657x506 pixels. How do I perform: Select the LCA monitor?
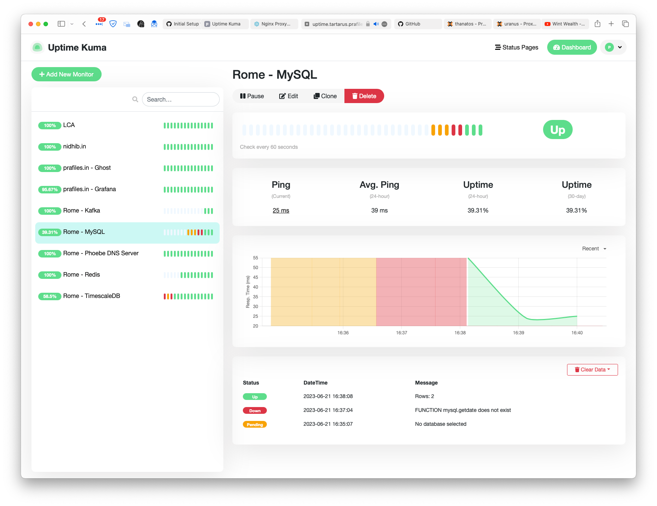click(x=127, y=125)
